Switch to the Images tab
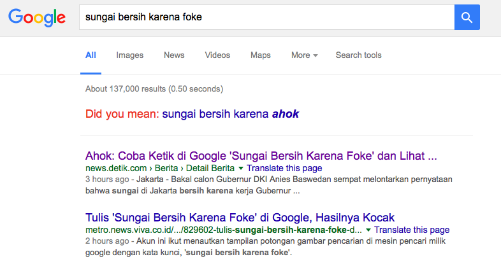The height and width of the screenshot is (273, 501). (129, 55)
